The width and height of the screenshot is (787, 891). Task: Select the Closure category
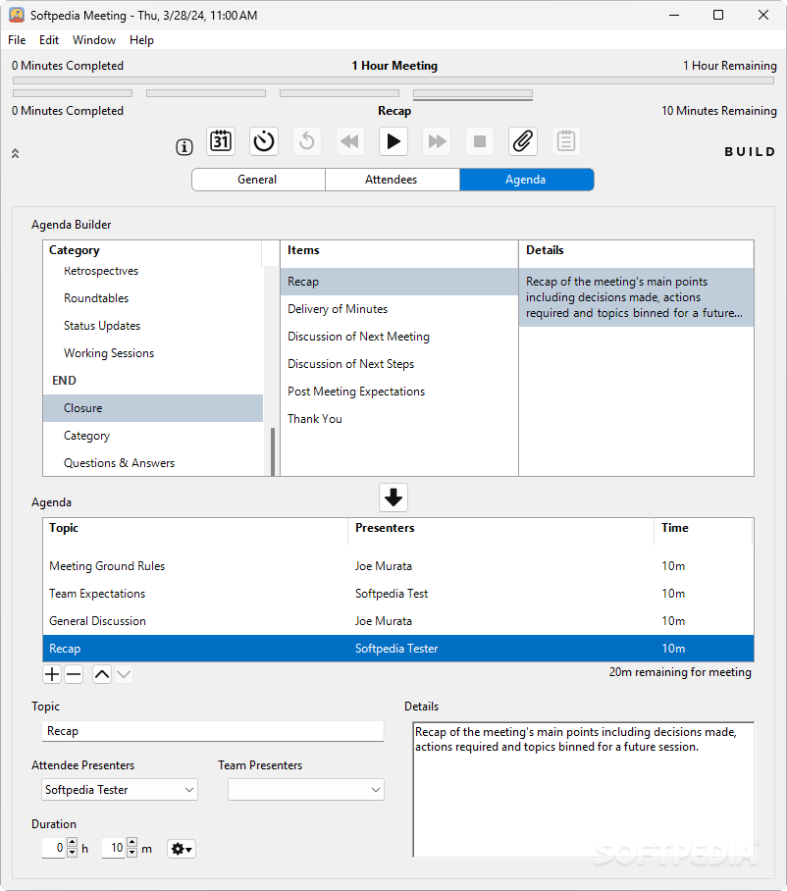coord(153,408)
